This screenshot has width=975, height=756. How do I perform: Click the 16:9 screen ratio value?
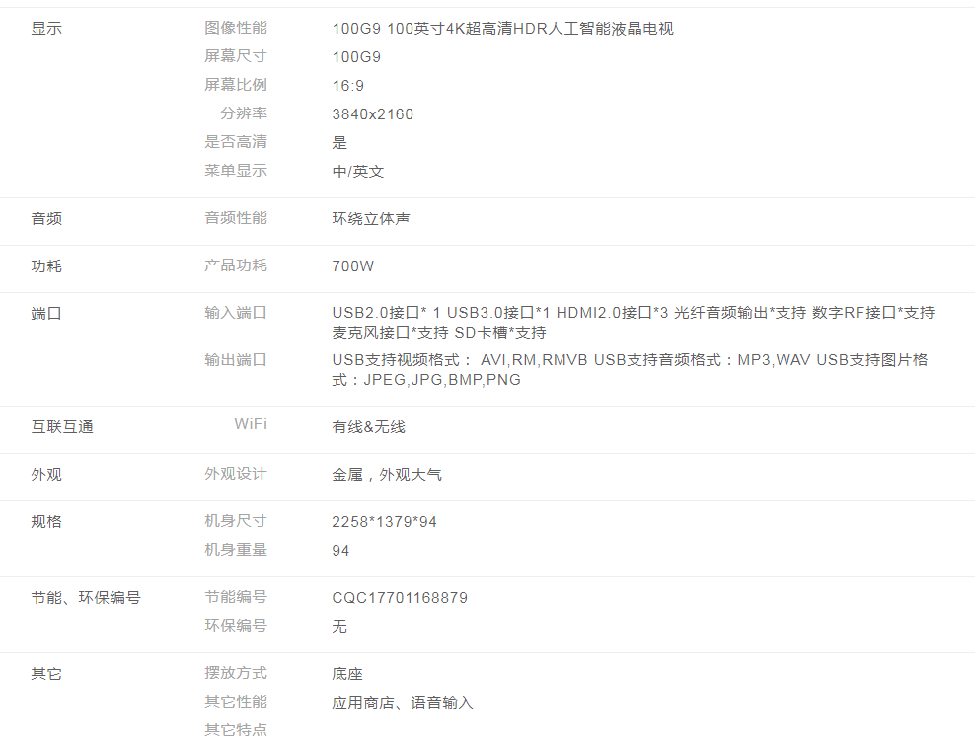[x=348, y=86]
